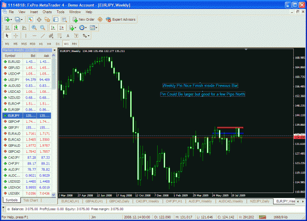Switch timeframe to MN
307x221 pixels.
coord(74,44)
